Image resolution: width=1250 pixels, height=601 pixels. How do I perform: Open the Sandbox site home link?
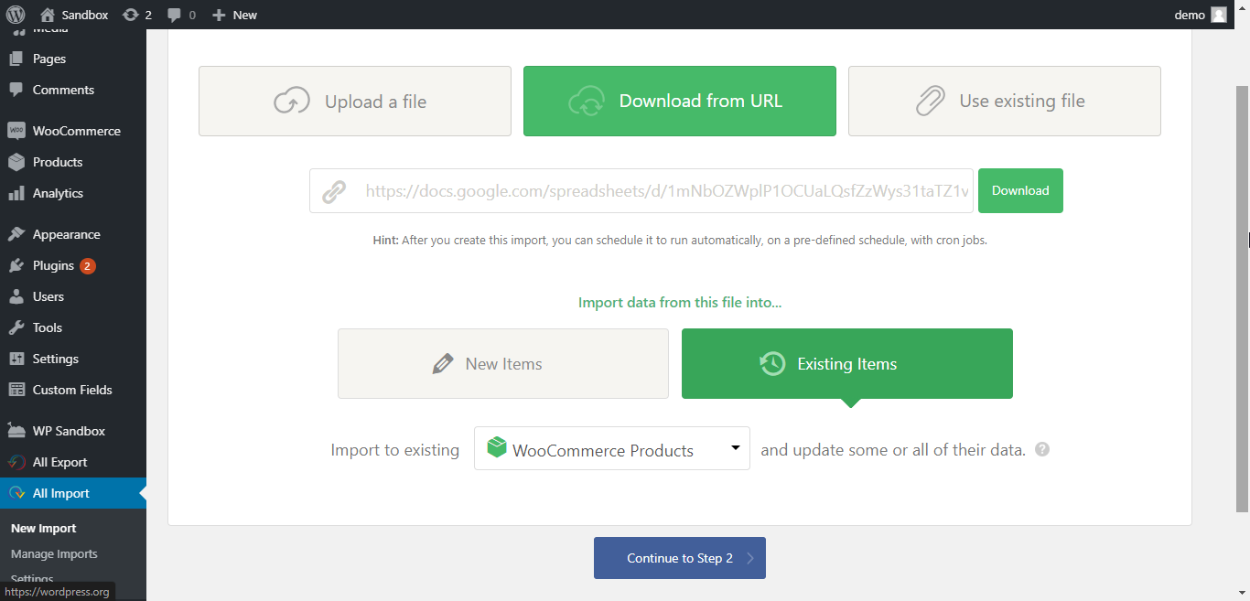[74, 15]
